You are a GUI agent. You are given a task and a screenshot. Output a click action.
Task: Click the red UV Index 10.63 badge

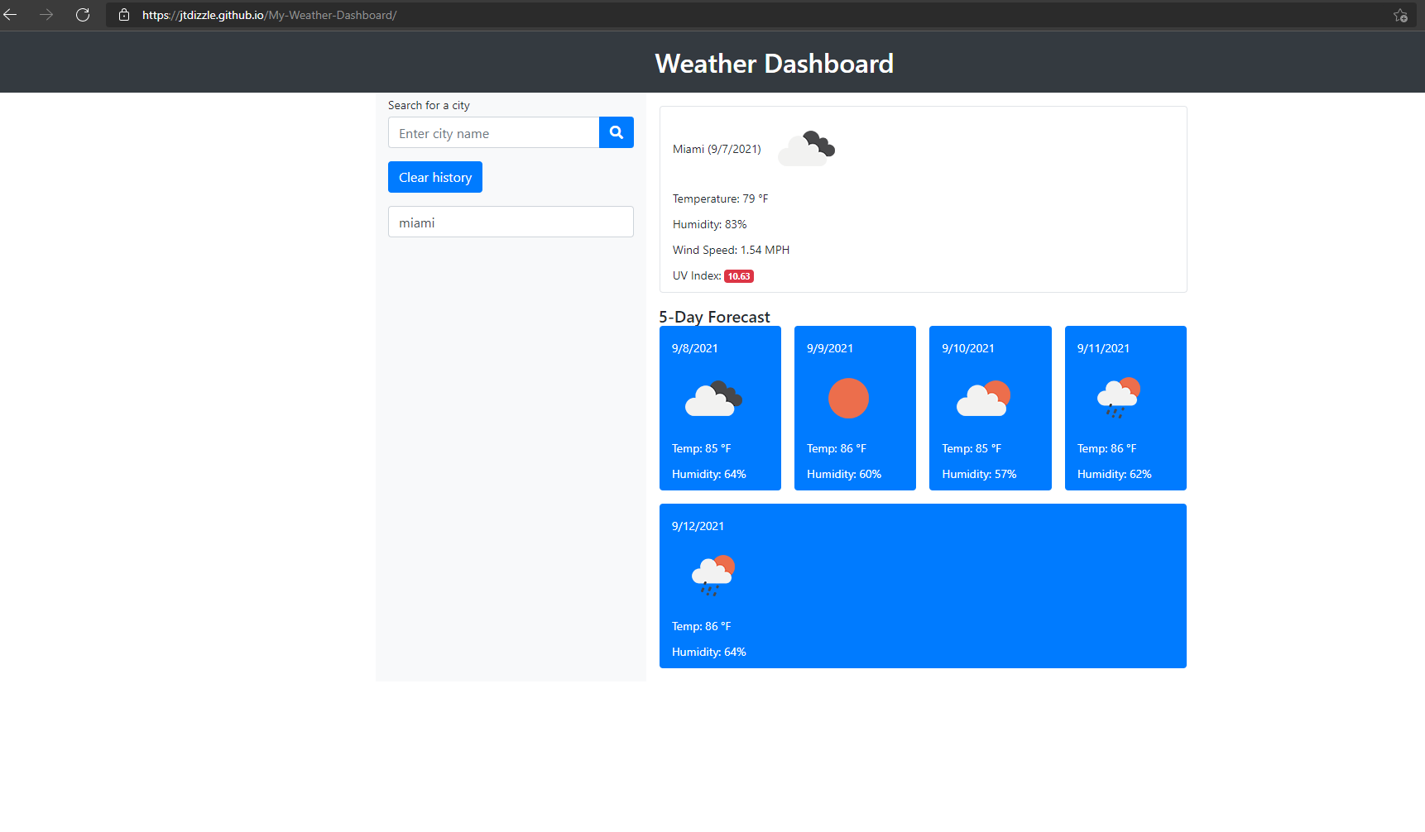(739, 276)
